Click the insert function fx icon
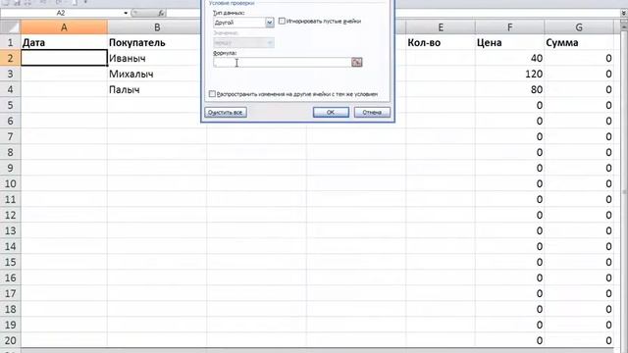Screen dimensions: 628x353 point(161,13)
